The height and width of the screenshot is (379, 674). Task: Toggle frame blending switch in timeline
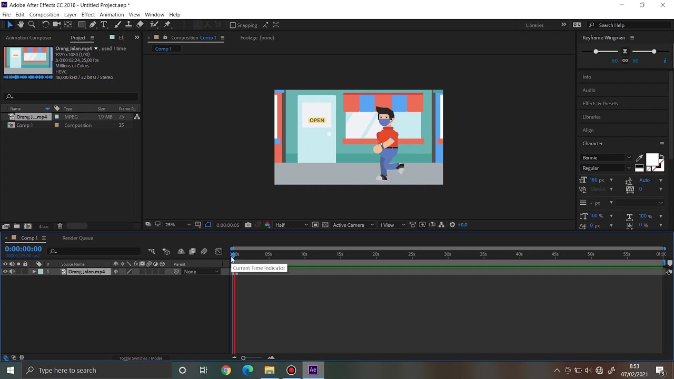point(192,252)
